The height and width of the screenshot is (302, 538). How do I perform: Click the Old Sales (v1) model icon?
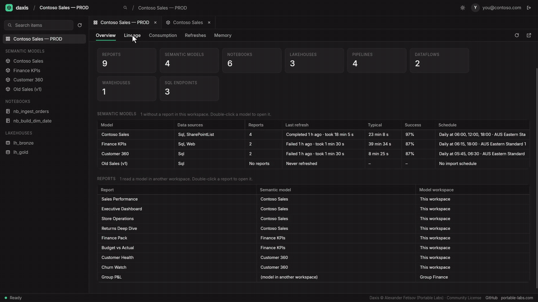pos(8,89)
